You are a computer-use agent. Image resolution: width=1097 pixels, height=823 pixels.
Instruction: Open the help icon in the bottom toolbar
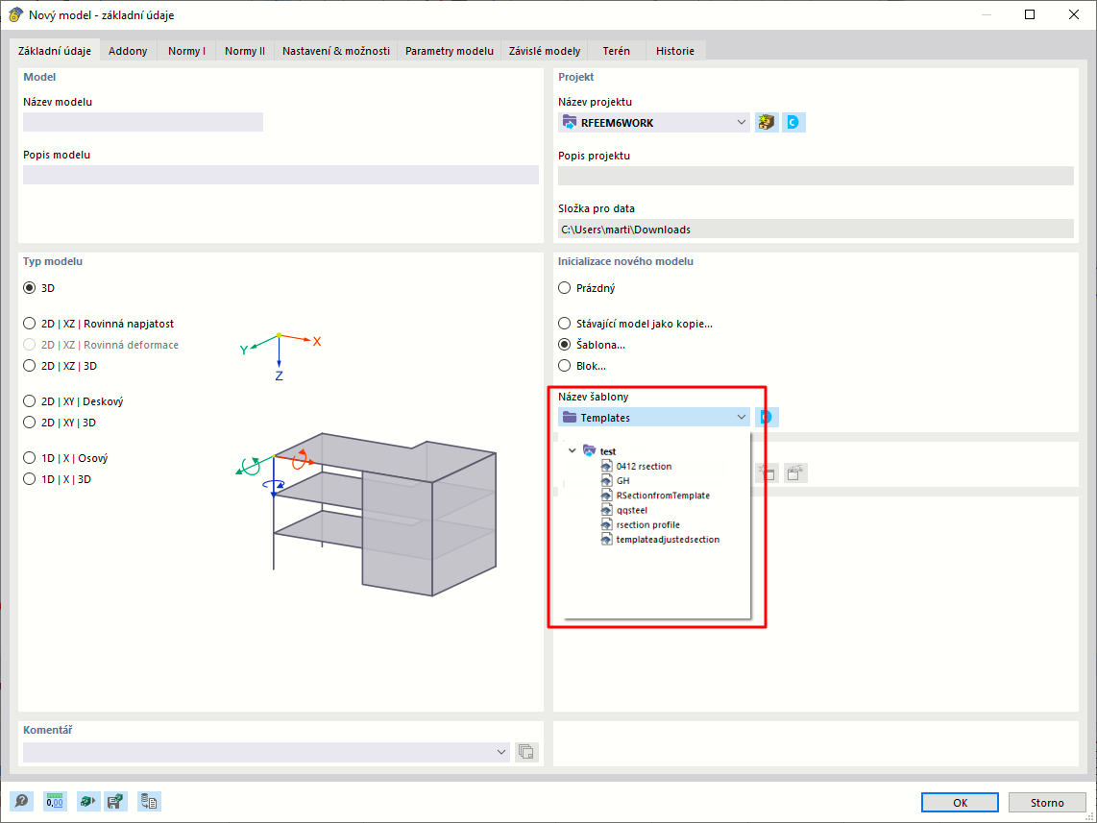[x=22, y=801]
